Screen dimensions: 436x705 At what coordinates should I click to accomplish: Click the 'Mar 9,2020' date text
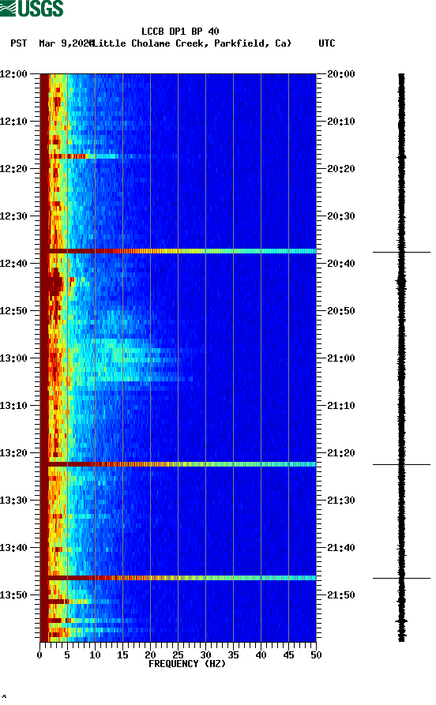66,43
